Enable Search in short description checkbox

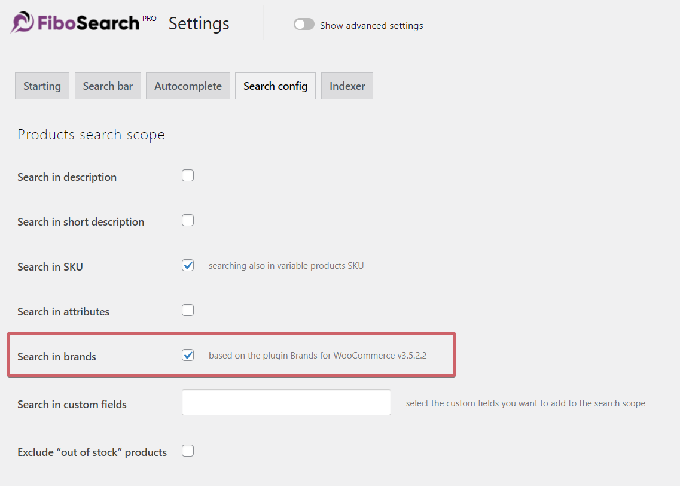[x=187, y=220]
